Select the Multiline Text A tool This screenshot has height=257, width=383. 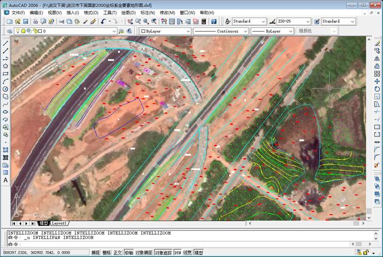click(x=5, y=180)
